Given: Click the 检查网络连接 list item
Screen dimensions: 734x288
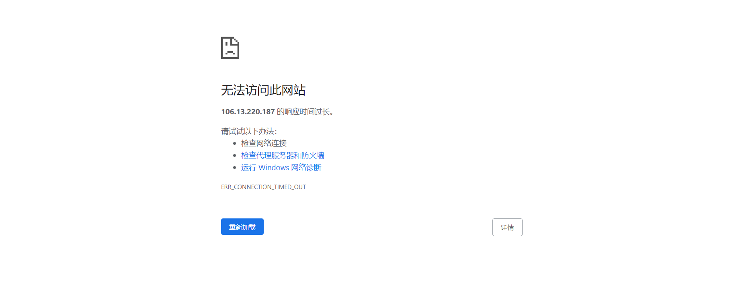Looking at the screenshot, I should click(x=264, y=143).
